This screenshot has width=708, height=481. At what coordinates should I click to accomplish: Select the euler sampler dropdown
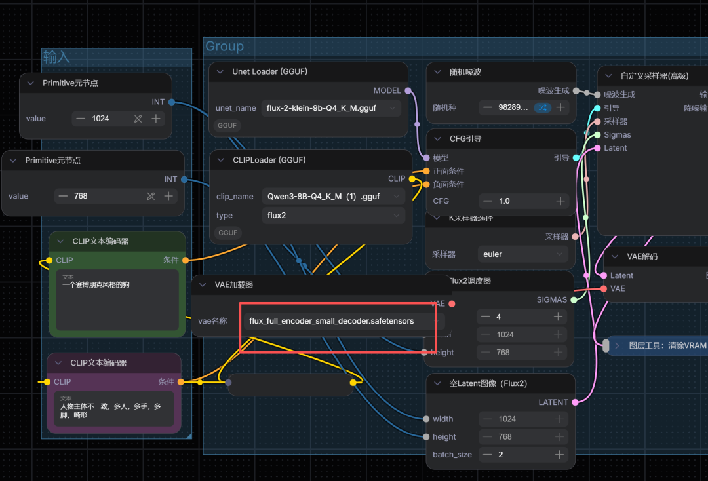click(523, 254)
